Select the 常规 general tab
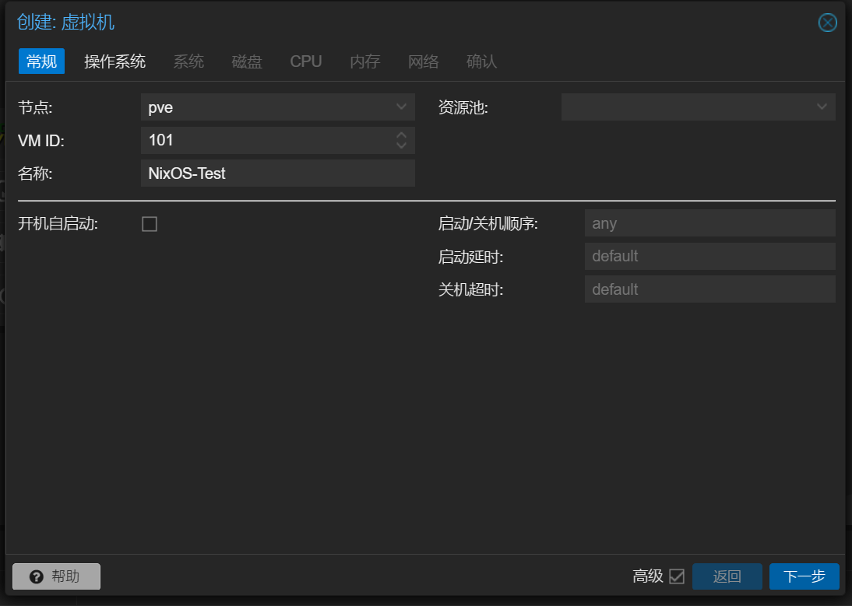This screenshot has height=606, width=852. tap(41, 61)
